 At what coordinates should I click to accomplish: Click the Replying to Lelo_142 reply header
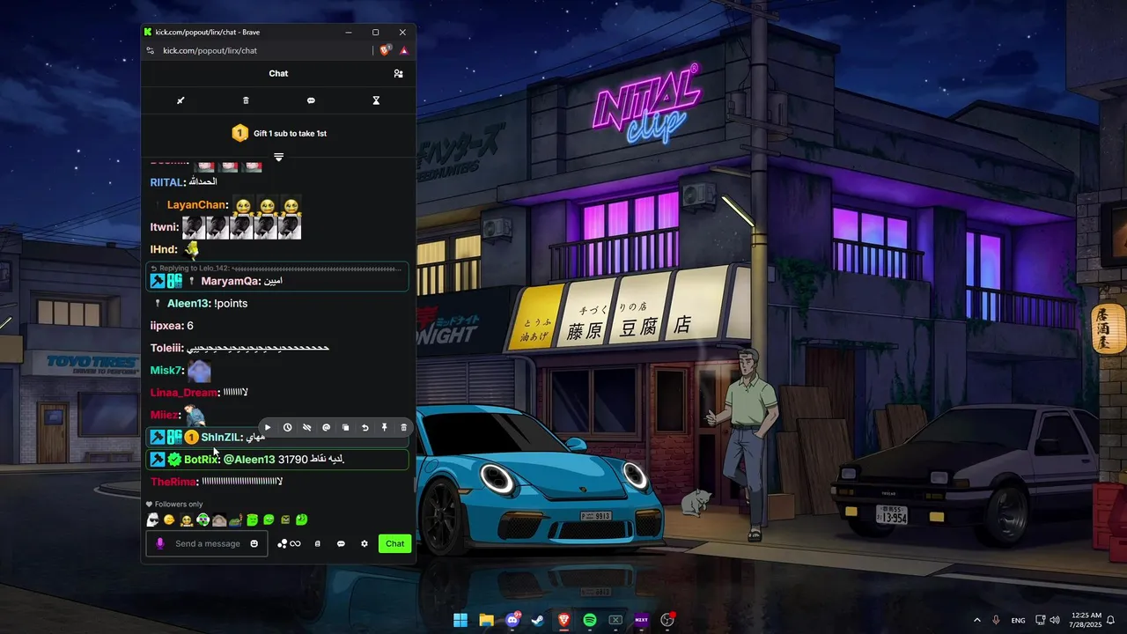tap(277, 268)
